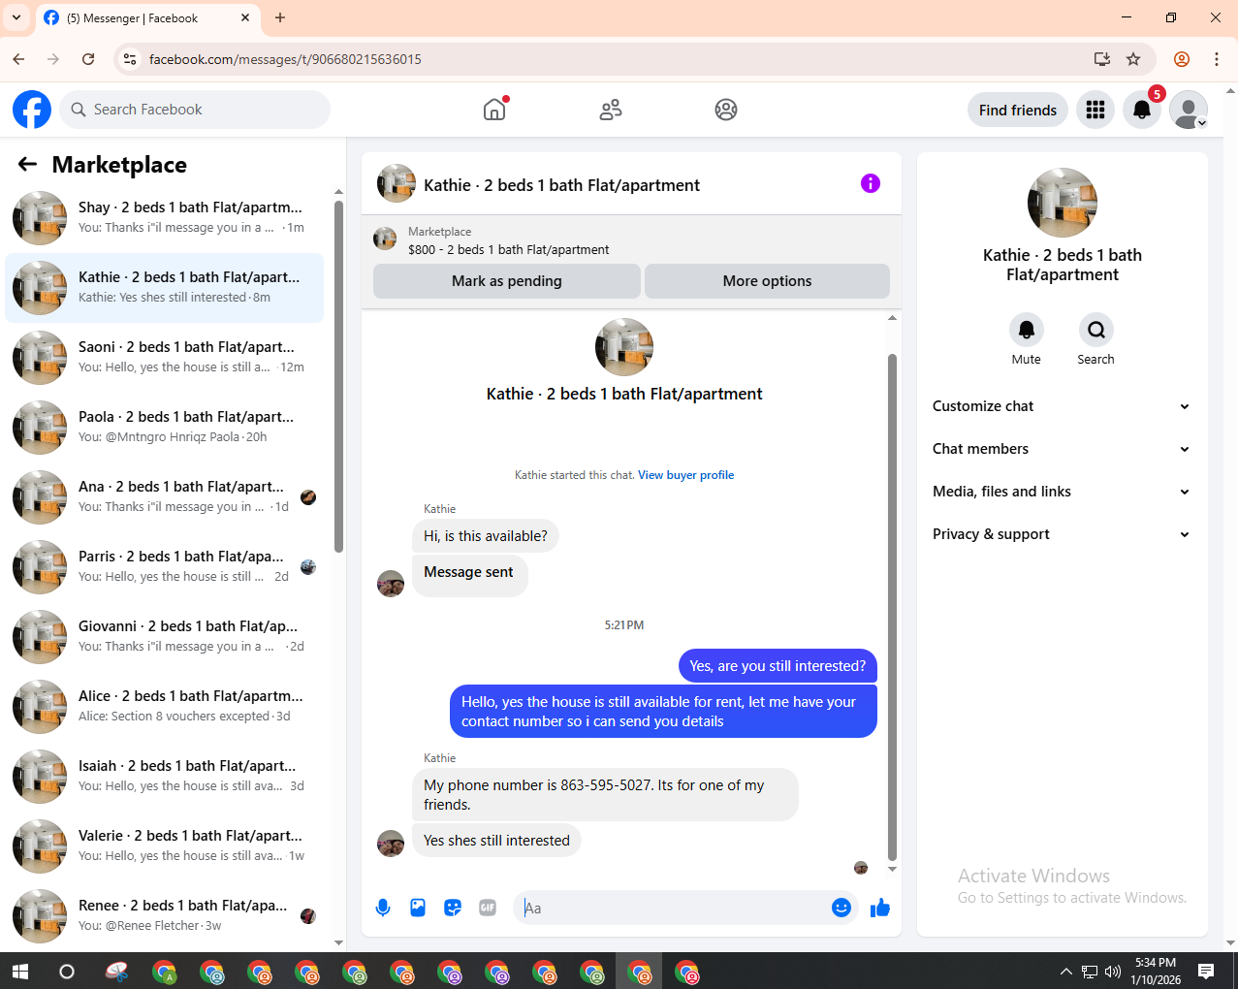Open Shay conversation in the list
This screenshot has width=1238, height=989.
(165, 218)
